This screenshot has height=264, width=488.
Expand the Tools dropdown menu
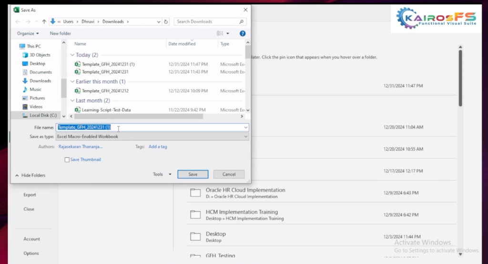coord(162,175)
